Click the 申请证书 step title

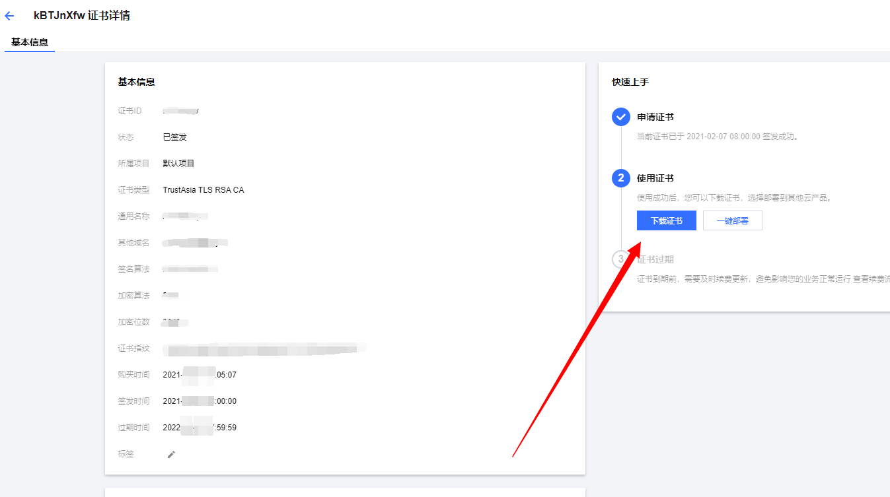point(655,117)
